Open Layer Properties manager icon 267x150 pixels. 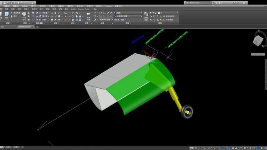click(x=146, y=13)
